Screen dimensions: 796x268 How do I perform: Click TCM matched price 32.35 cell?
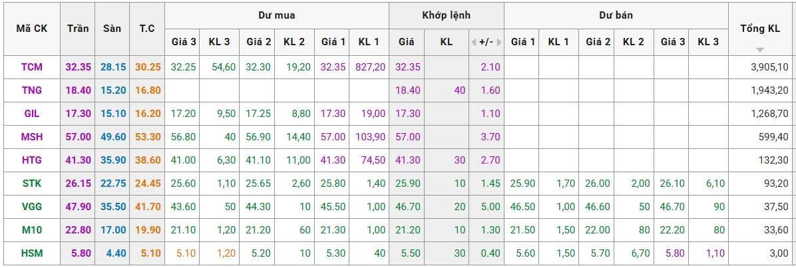[x=407, y=67]
